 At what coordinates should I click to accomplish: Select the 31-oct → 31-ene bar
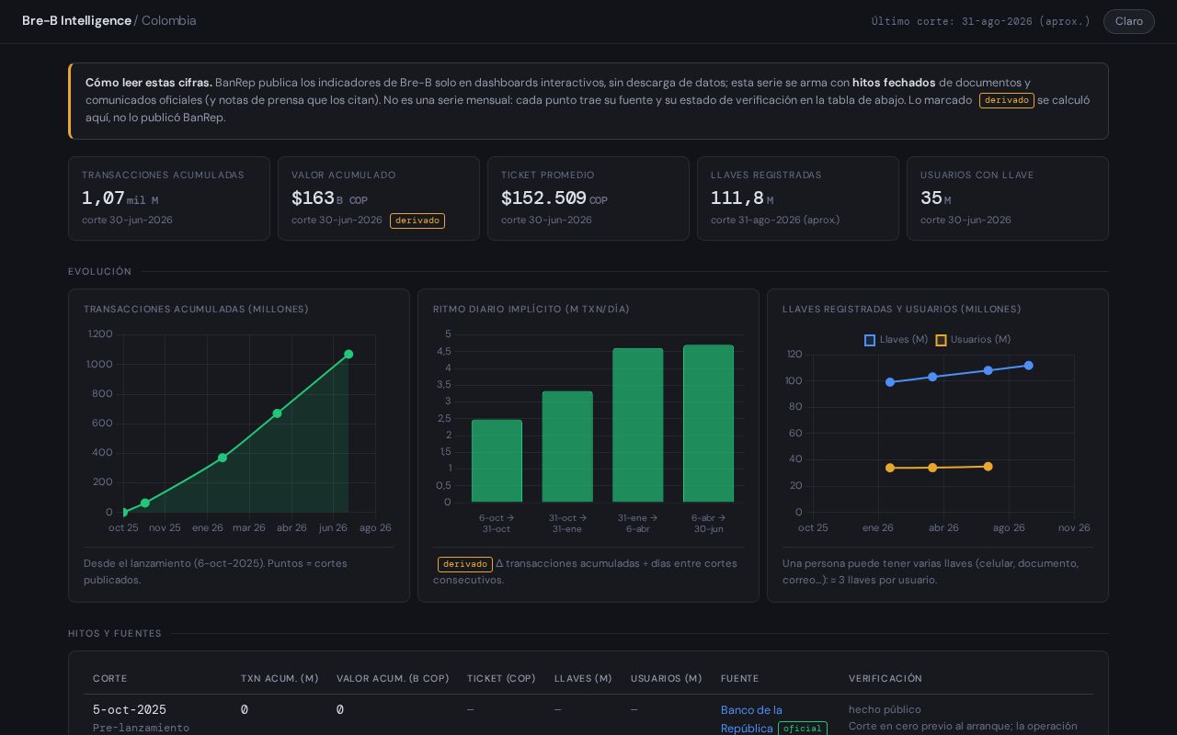click(x=567, y=447)
